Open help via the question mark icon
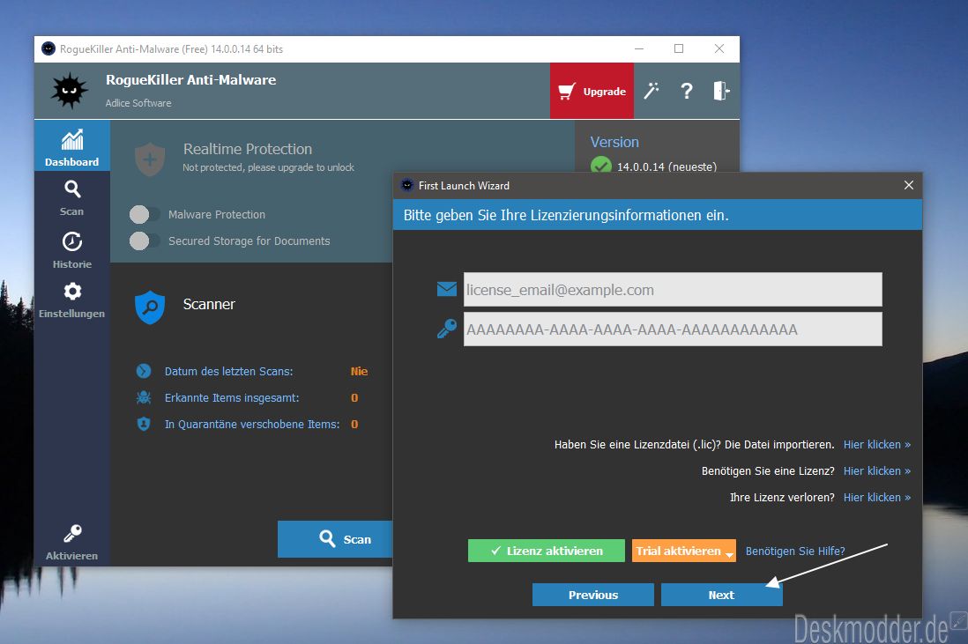The image size is (968, 644). (x=687, y=91)
